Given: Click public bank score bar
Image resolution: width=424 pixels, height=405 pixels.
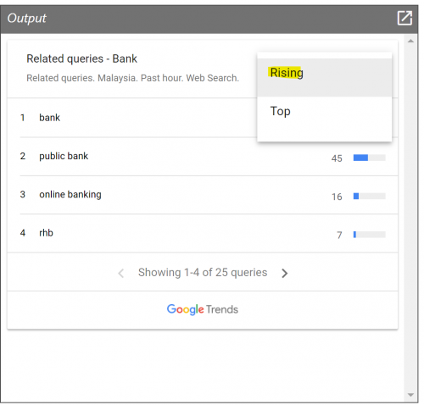Looking at the screenshot, I should pyautogui.click(x=369, y=158).
